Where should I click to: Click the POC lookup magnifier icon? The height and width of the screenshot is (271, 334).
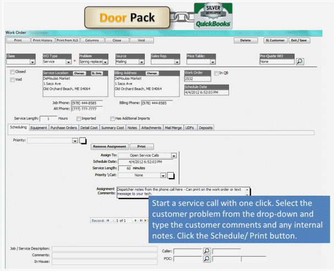tap(207, 259)
